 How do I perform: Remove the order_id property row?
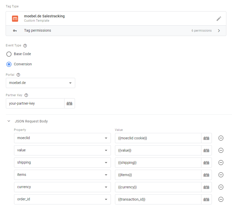click(x=221, y=199)
